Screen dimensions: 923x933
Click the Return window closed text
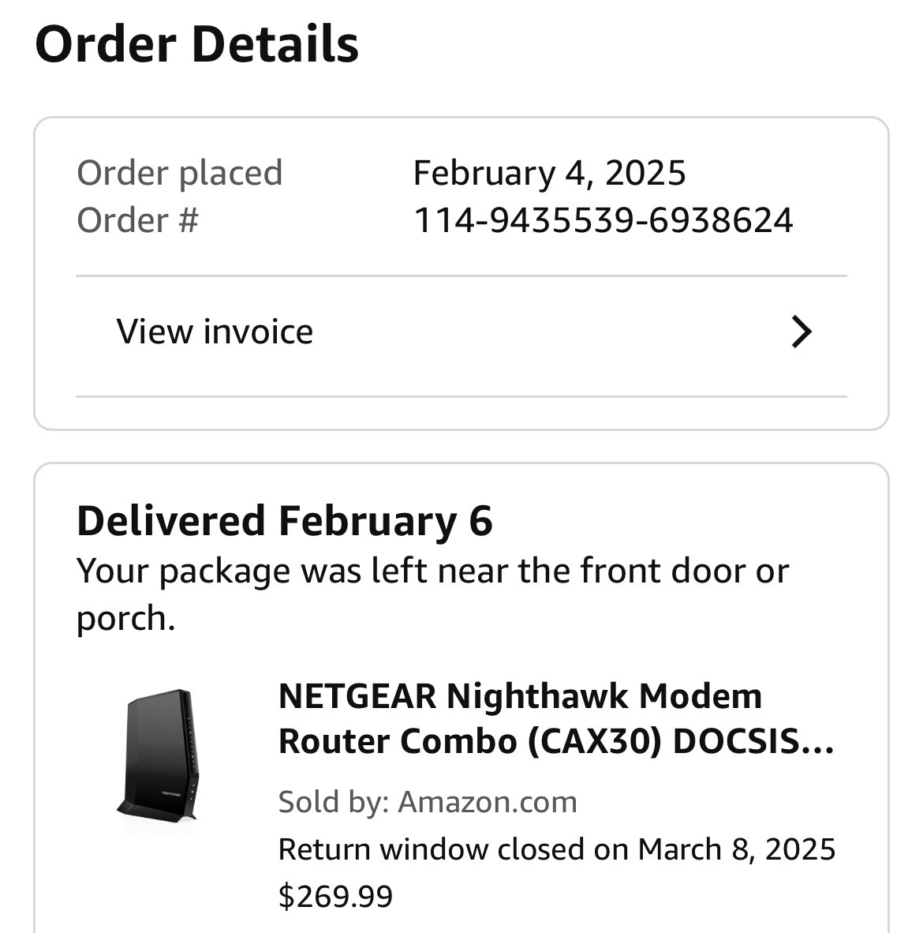tap(454, 849)
